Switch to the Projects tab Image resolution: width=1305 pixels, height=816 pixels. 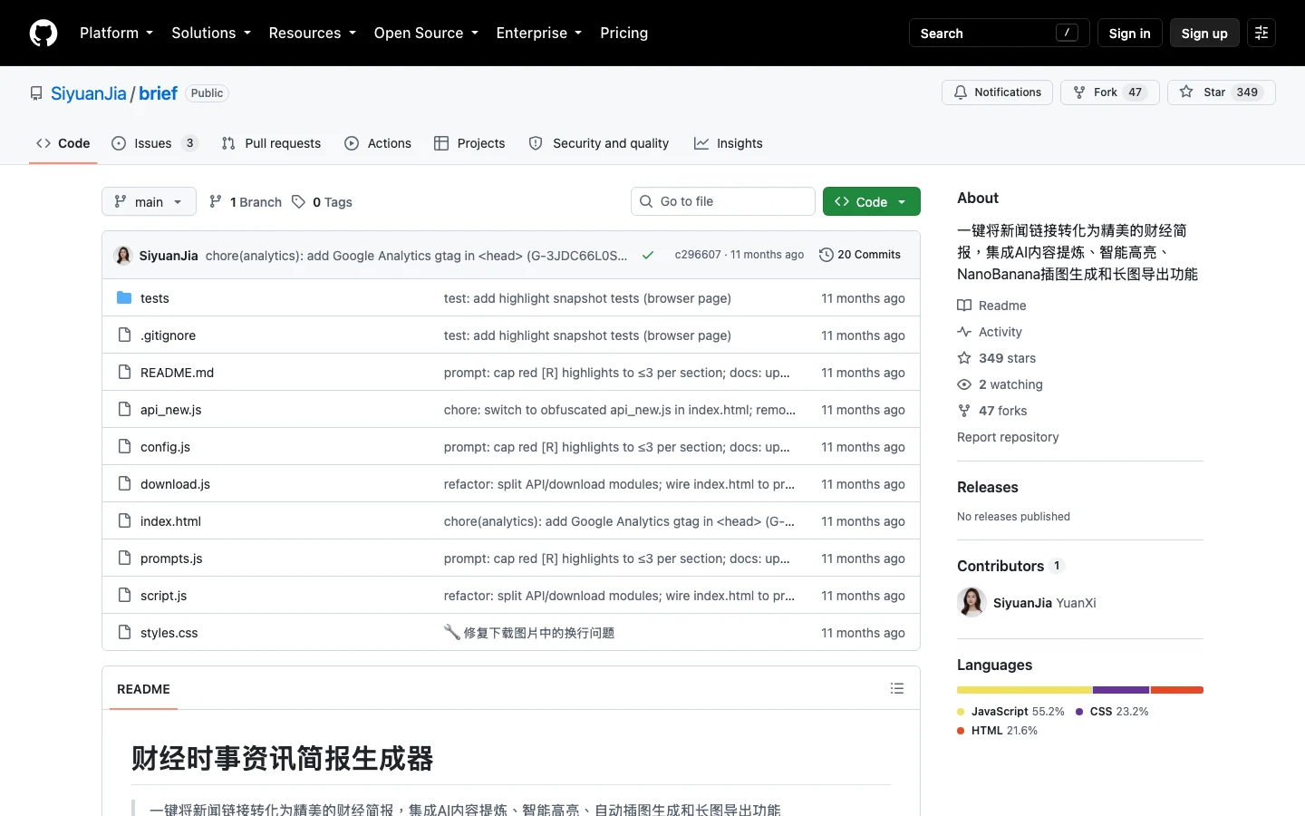click(x=469, y=143)
